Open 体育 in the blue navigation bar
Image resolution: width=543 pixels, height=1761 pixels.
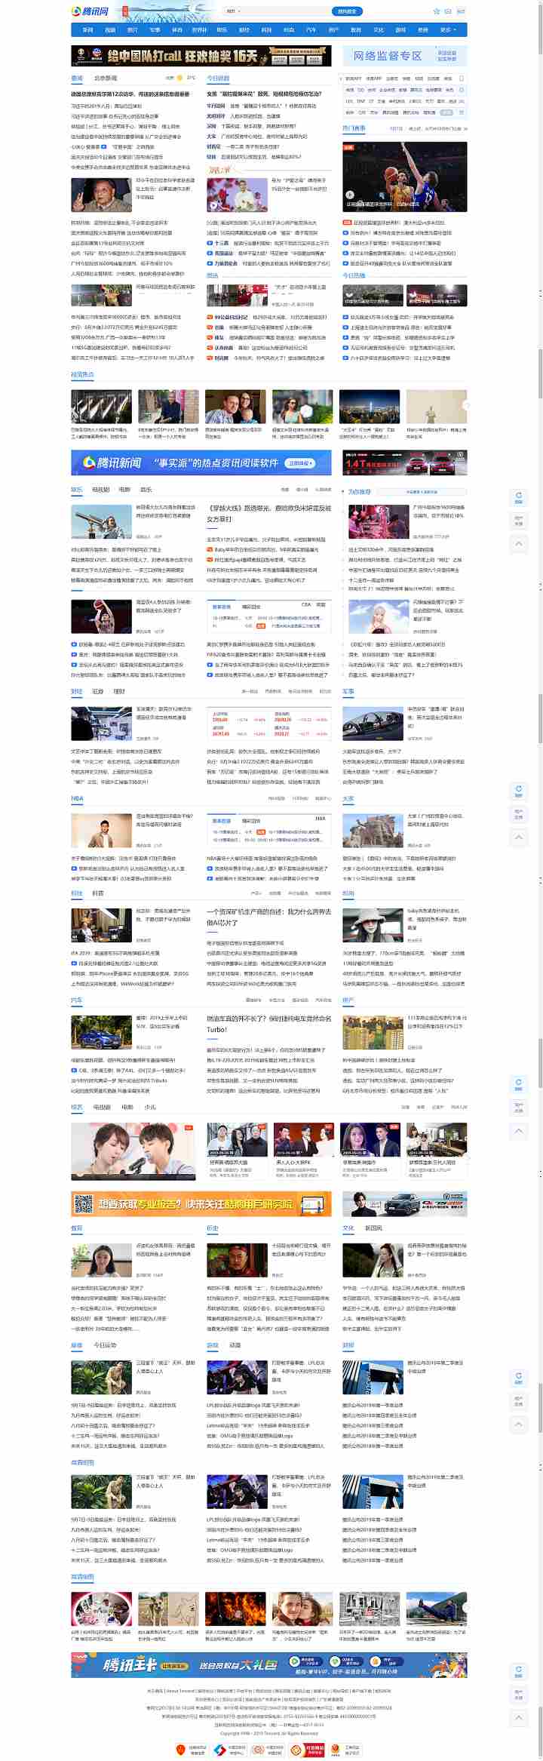click(177, 30)
